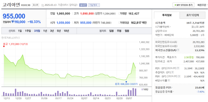Select the 1년 line chart period

pos(45,31)
